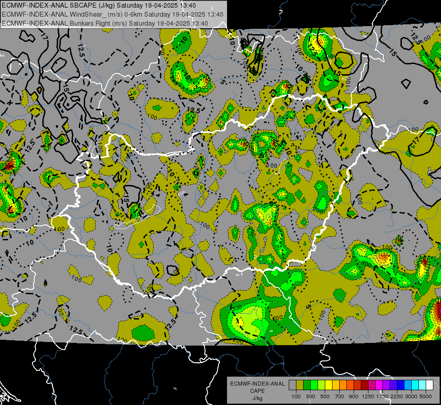Click the gray CAPE legend swatch
441x405 pixels.
292,385
